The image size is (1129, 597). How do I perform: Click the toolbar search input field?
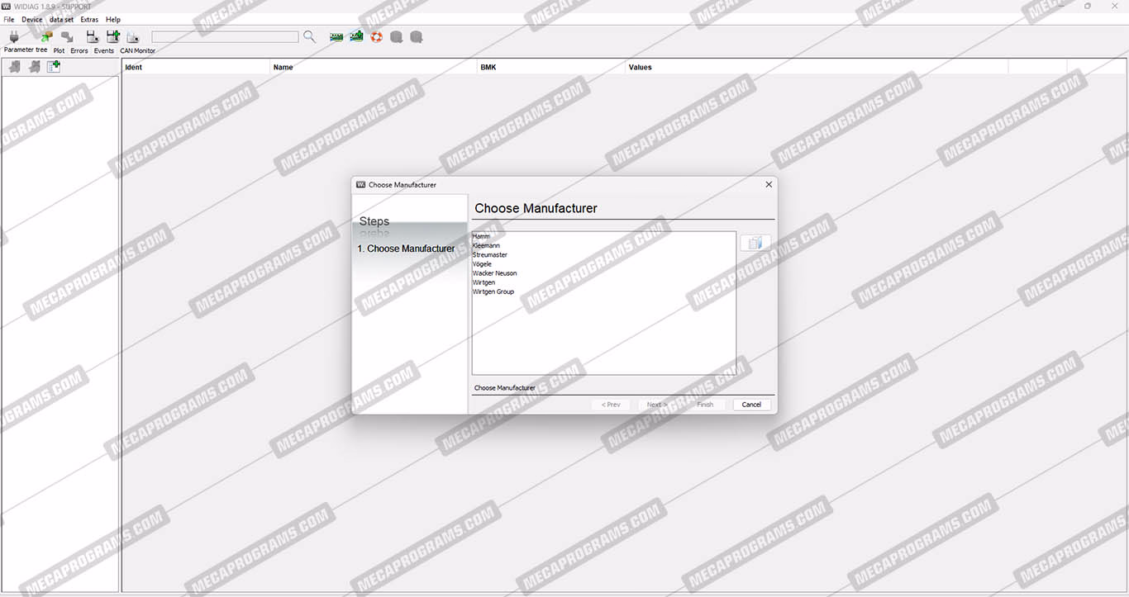pos(225,37)
